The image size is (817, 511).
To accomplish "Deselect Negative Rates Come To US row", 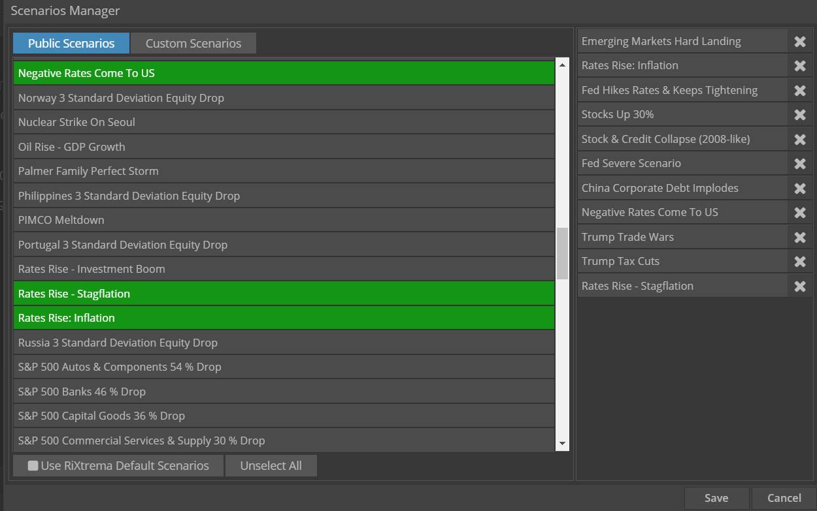I will [x=284, y=73].
